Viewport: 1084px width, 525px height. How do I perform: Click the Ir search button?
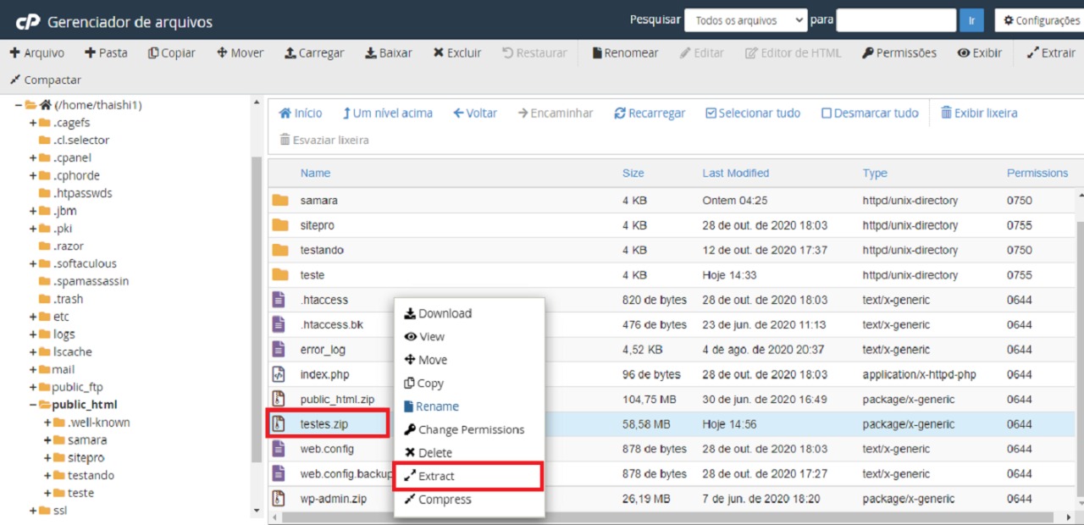click(x=971, y=20)
